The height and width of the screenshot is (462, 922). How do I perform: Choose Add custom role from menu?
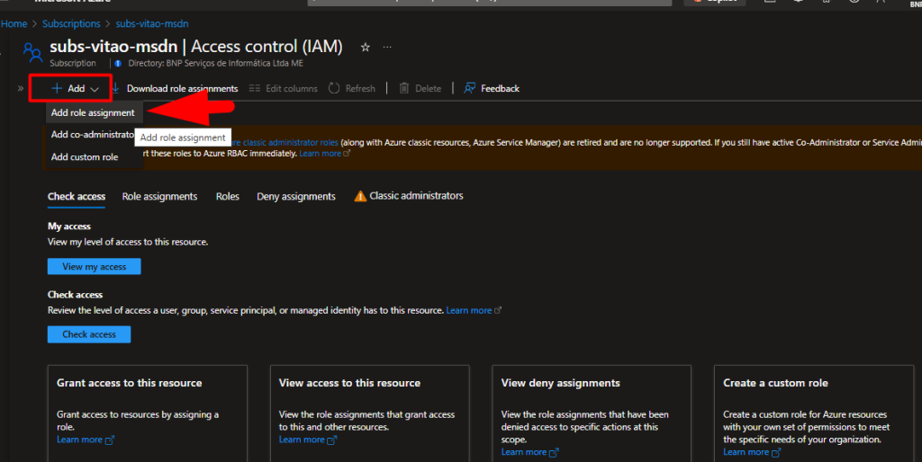(x=85, y=157)
